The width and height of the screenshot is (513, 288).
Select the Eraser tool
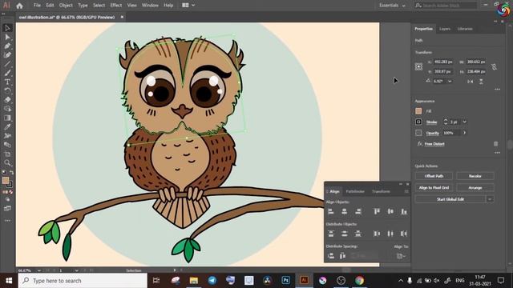tap(7, 99)
